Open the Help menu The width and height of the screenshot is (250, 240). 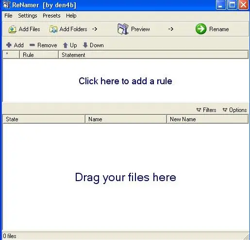pyautogui.click(x=71, y=16)
